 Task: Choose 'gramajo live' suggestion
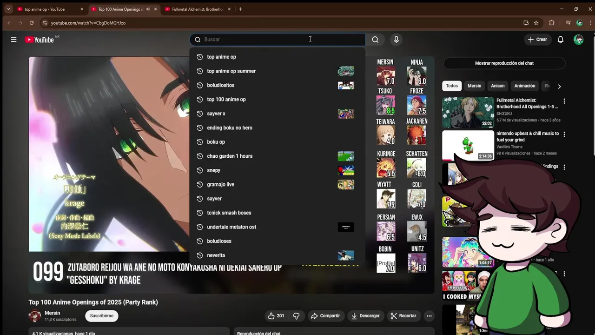[277, 185]
